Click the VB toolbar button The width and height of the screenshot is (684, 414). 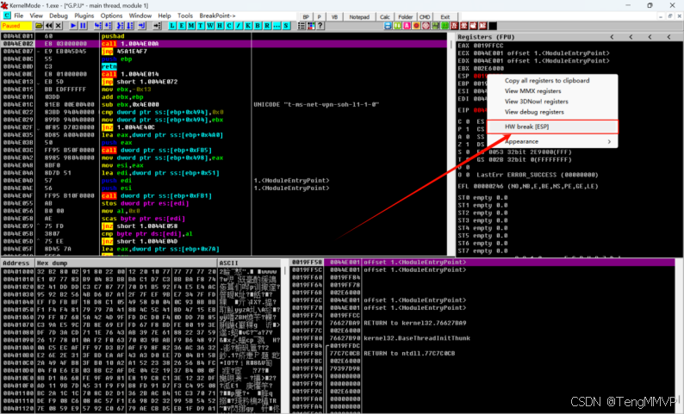(334, 17)
